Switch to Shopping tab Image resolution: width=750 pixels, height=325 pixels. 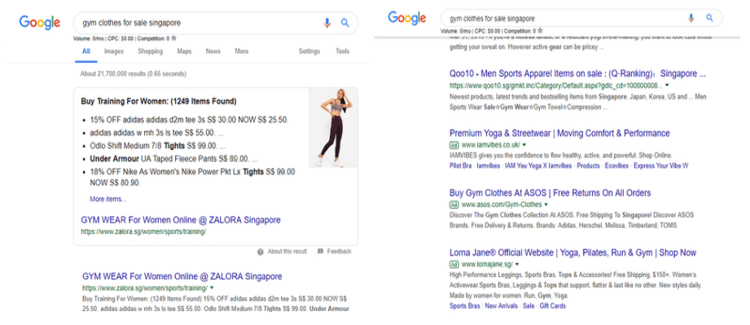[x=150, y=51]
